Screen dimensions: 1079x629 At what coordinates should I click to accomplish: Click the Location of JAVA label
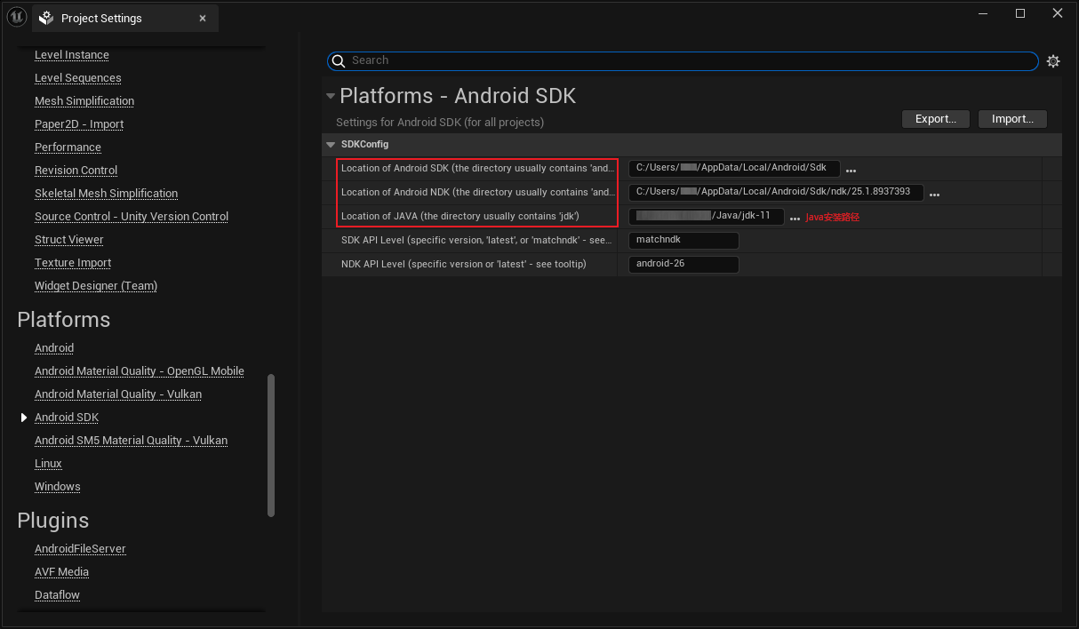460,217
